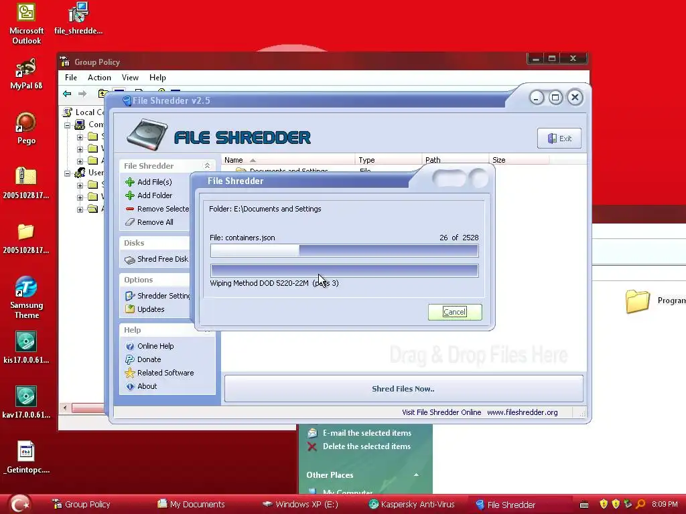686x514 pixels.
Task: Click Group Policy horizontal scrollbar left arrow
Action: 65,408
